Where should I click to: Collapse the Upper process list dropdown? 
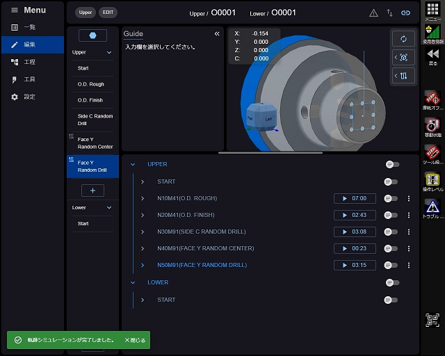109,53
